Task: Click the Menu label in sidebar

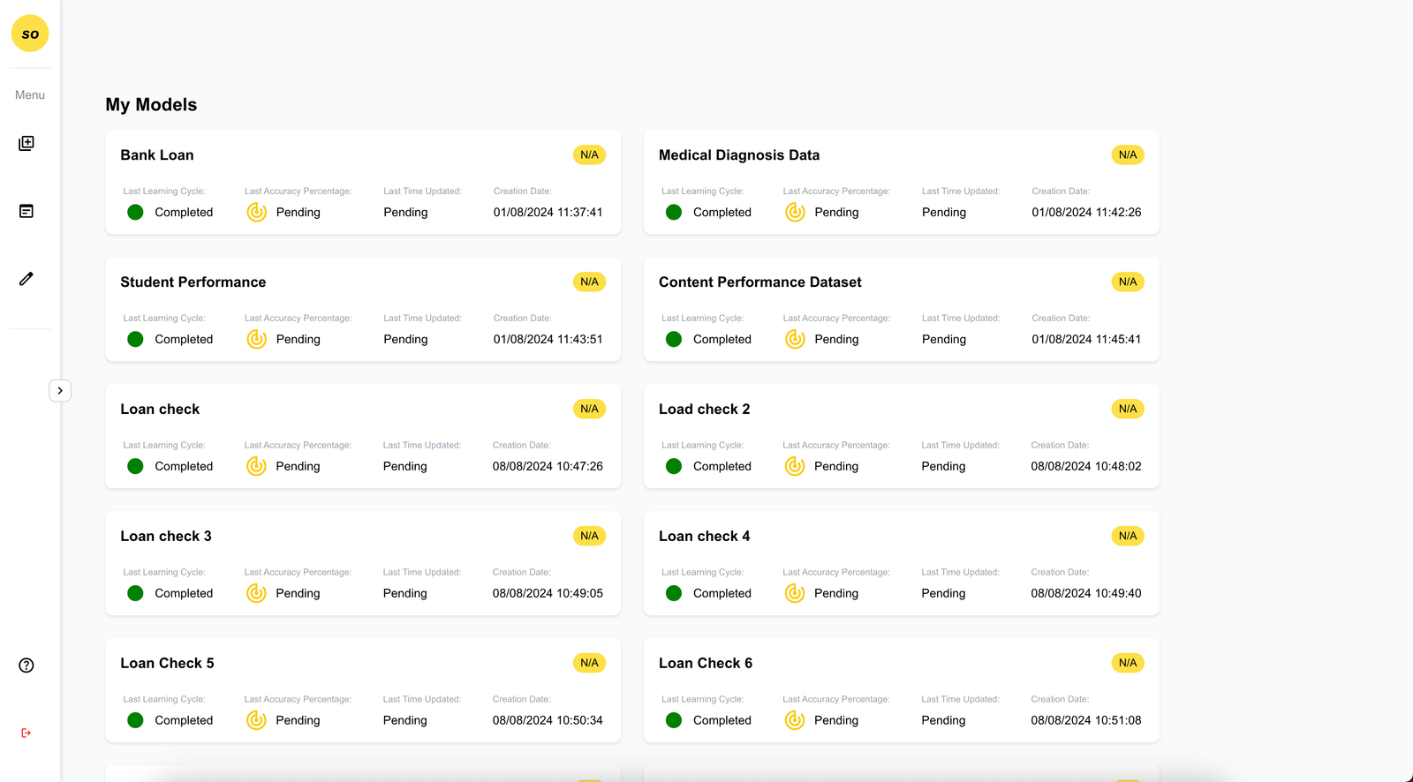Action: point(30,95)
